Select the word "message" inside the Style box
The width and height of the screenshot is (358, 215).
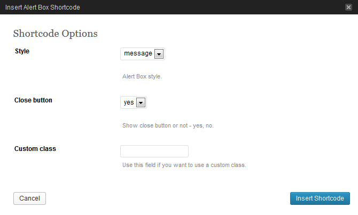138,54
